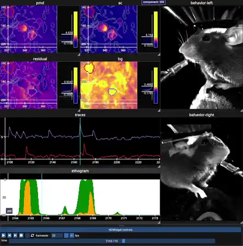This screenshot has width=243, height=246.
Task: Click the residual panel resize corner triangle
Action: click(x=79, y=111)
